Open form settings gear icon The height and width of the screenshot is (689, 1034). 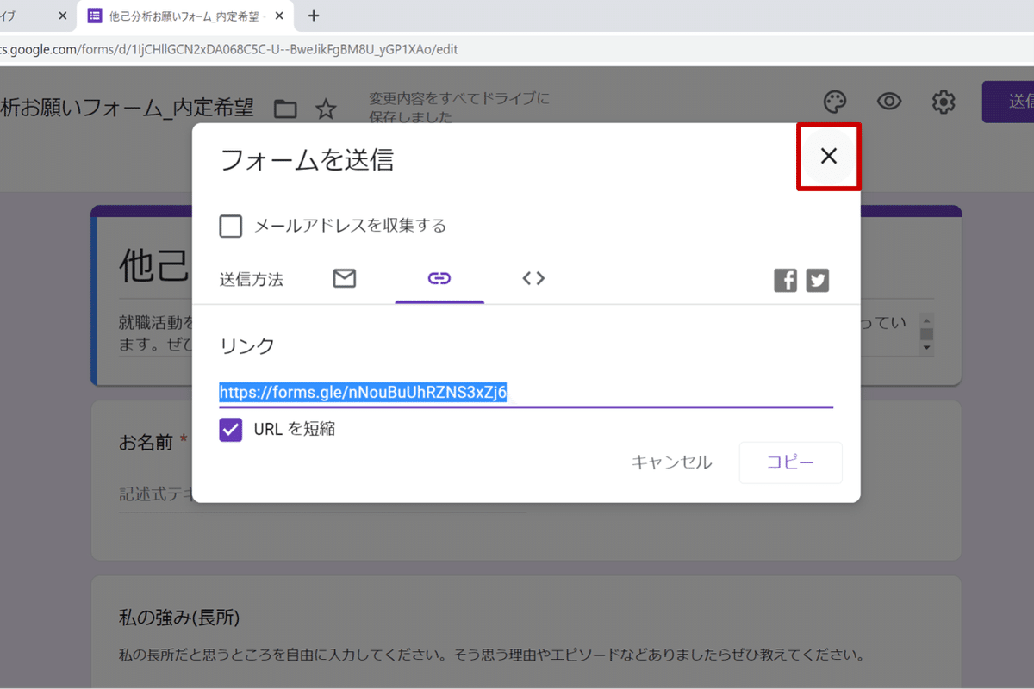(943, 102)
